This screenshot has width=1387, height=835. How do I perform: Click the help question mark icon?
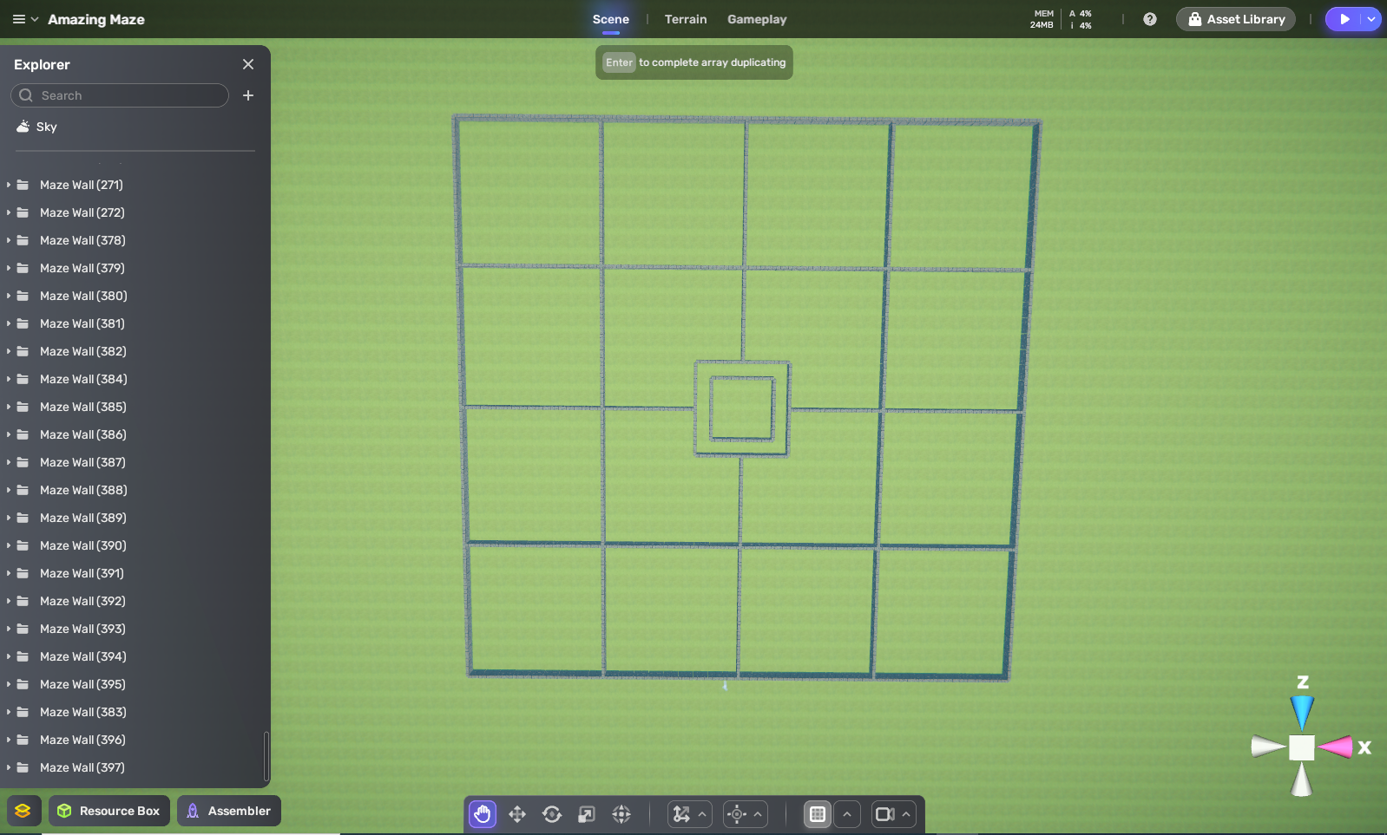[1150, 19]
